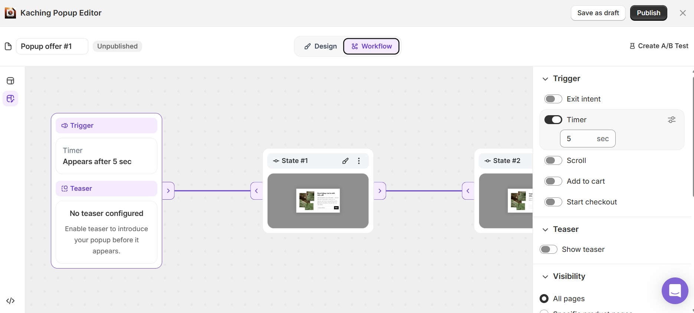694x313 pixels.
Task: Click the timer seconds input field
Action: click(587, 139)
